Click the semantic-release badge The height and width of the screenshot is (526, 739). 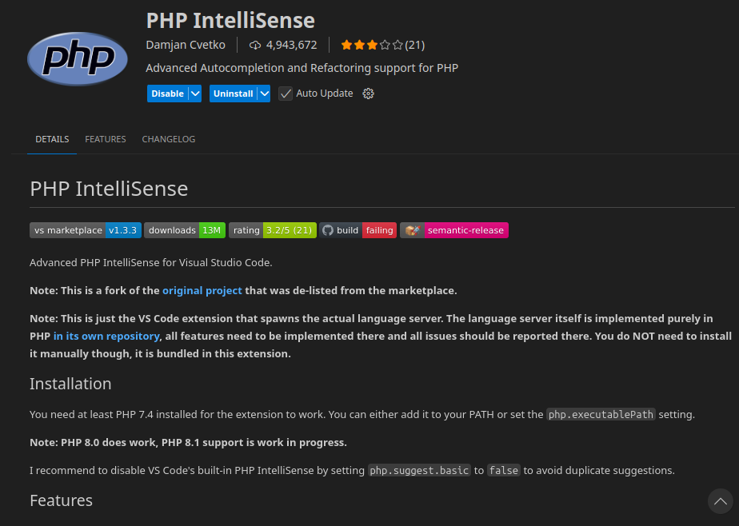(x=454, y=230)
